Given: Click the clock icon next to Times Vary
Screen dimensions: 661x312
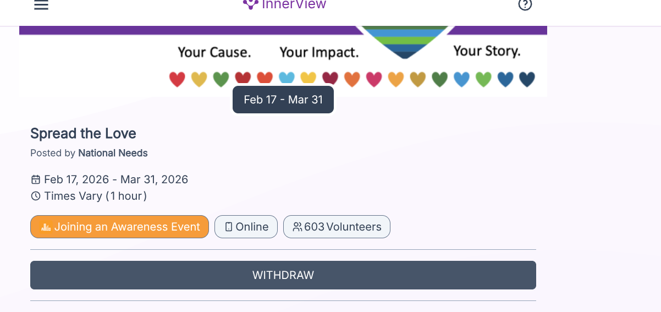Looking at the screenshot, I should tap(36, 196).
